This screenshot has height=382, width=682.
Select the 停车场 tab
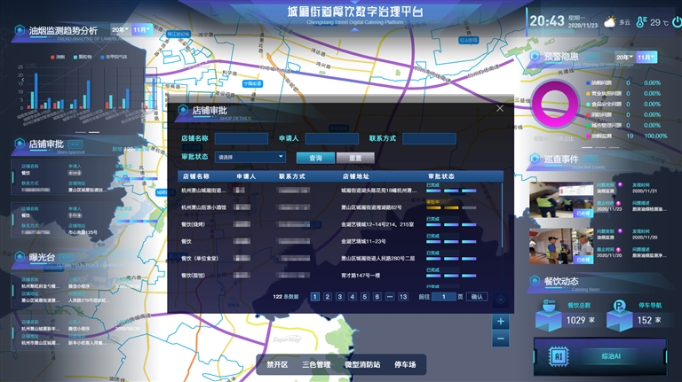tap(405, 364)
